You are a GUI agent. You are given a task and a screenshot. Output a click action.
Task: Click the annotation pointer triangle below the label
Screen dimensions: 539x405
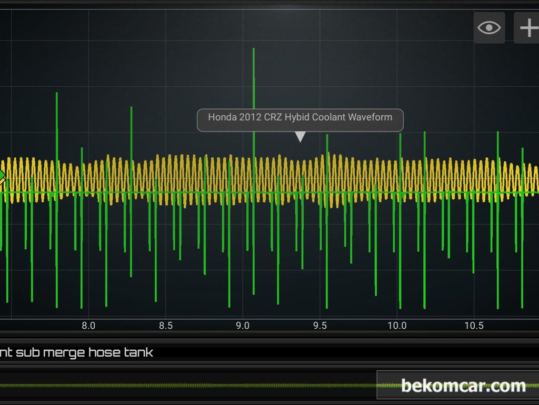point(300,137)
